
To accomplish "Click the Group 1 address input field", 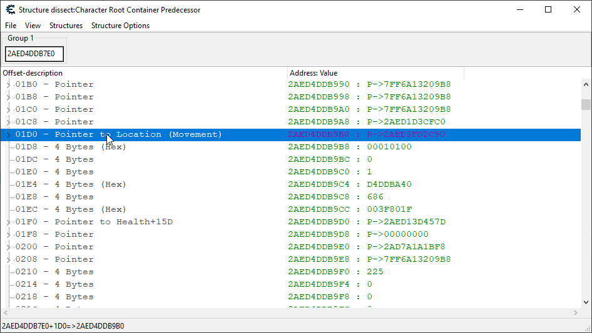I will pyautogui.click(x=34, y=54).
